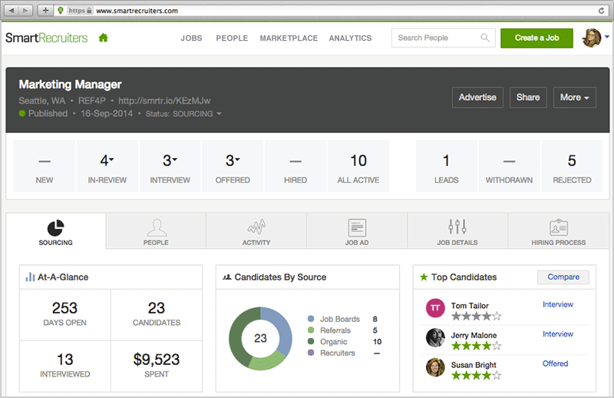Viewport: 614px width, 398px height.
Task: Click the green Published status dot
Action: pyautogui.click(x=22, y=114)
